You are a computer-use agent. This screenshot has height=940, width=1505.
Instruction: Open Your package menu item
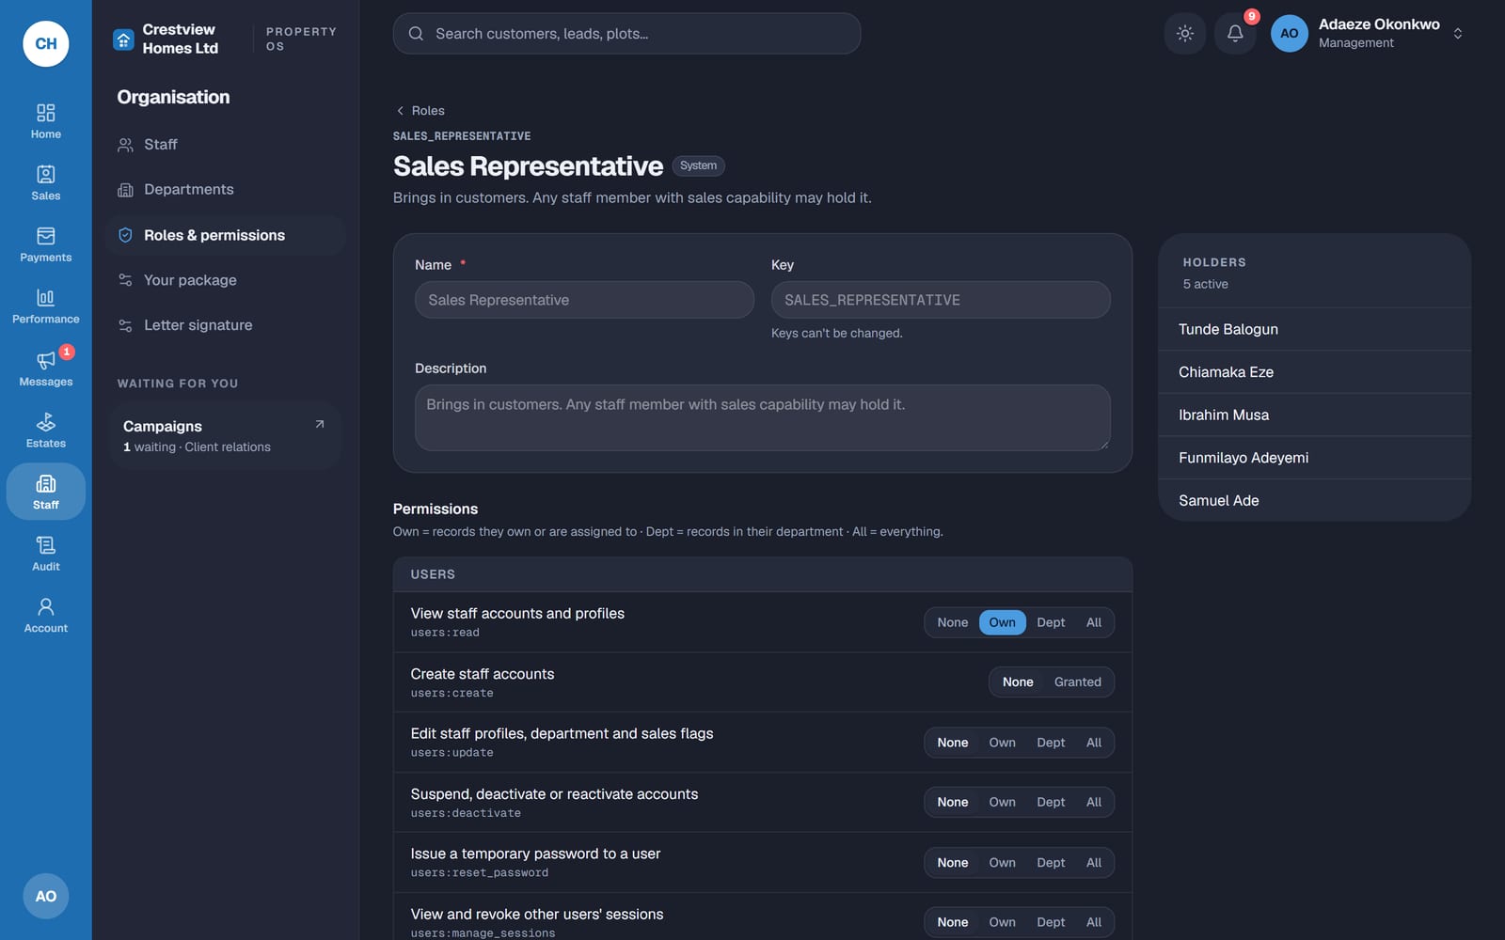pyautogui.click(x=226, y=280)
